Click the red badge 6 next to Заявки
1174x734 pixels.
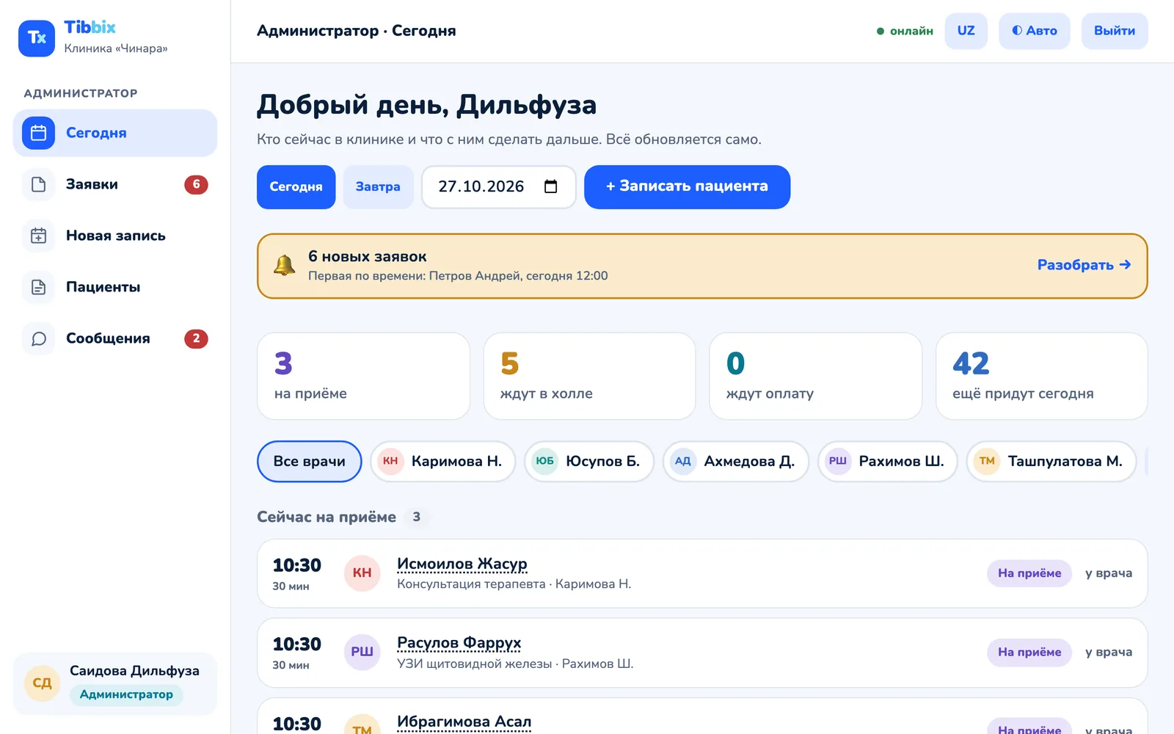point(196,184)
